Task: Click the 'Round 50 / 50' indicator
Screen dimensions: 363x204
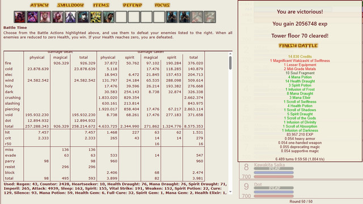Action: (301, 202)
